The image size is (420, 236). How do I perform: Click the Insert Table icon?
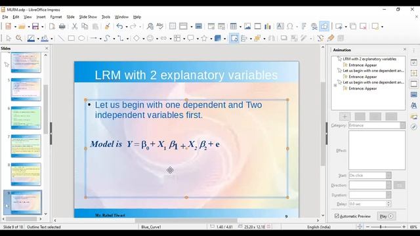234,26
